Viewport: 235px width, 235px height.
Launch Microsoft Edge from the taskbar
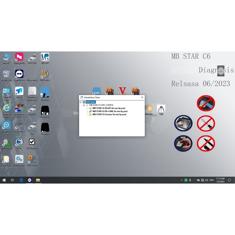pos(21,180)
